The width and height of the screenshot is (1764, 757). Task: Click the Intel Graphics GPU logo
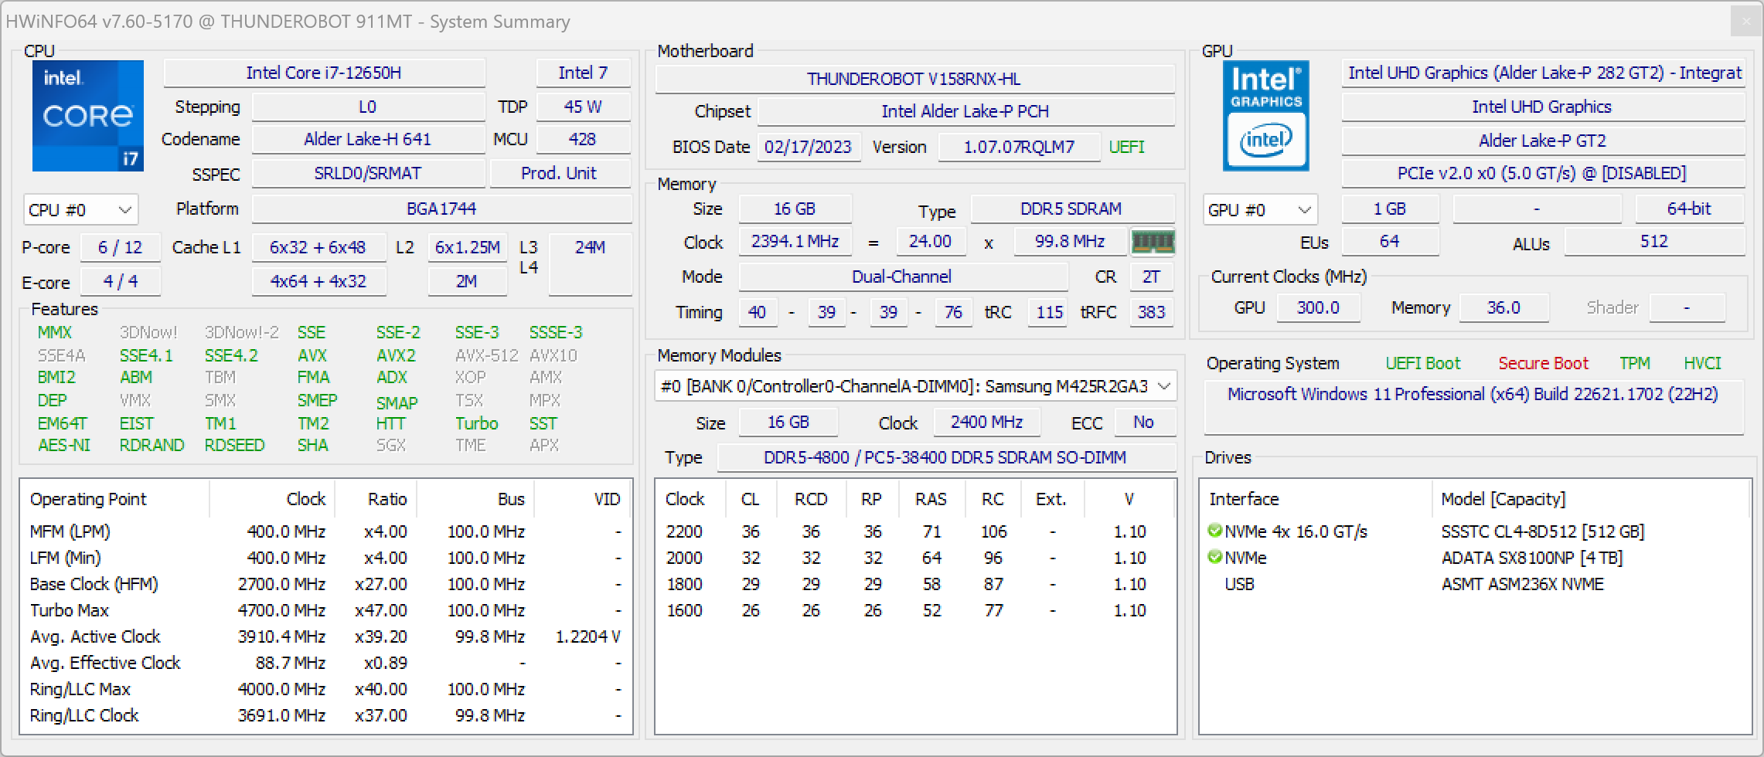(1265, 116)
